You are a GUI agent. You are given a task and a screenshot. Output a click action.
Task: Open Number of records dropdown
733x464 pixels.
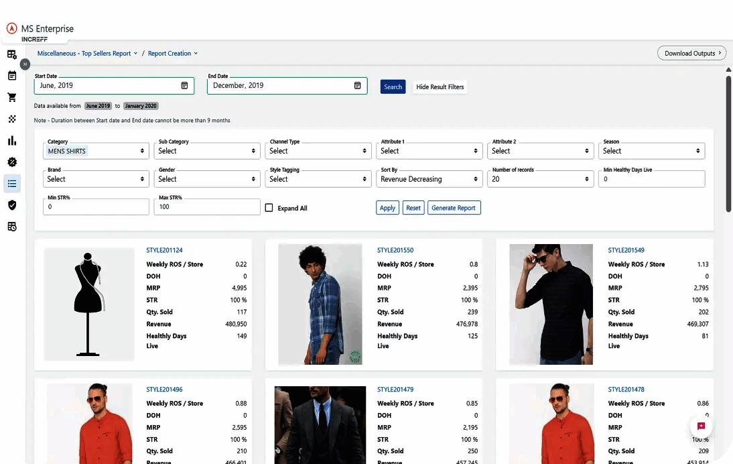[541, 179]
